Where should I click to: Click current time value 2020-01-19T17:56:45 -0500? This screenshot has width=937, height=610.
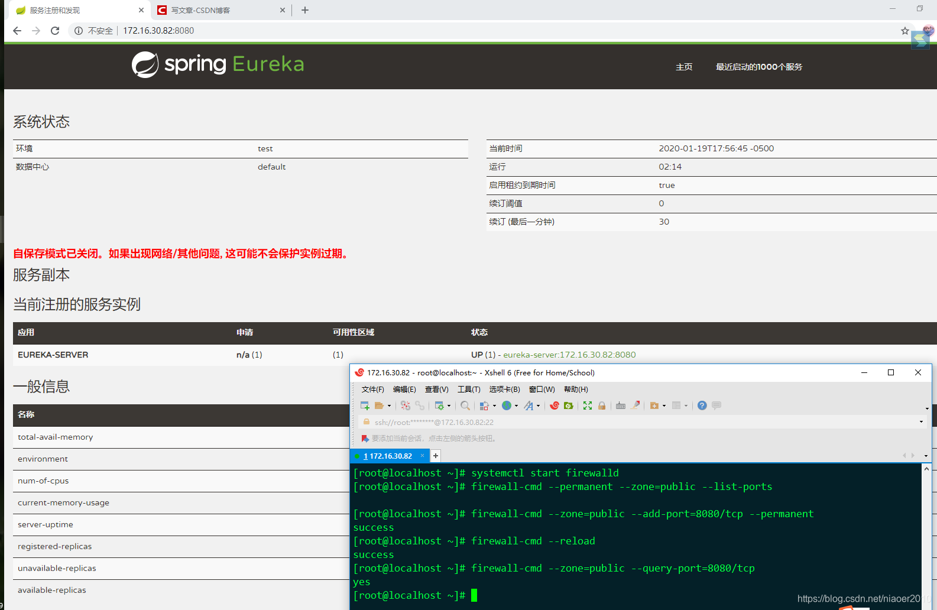click(716, 148)
